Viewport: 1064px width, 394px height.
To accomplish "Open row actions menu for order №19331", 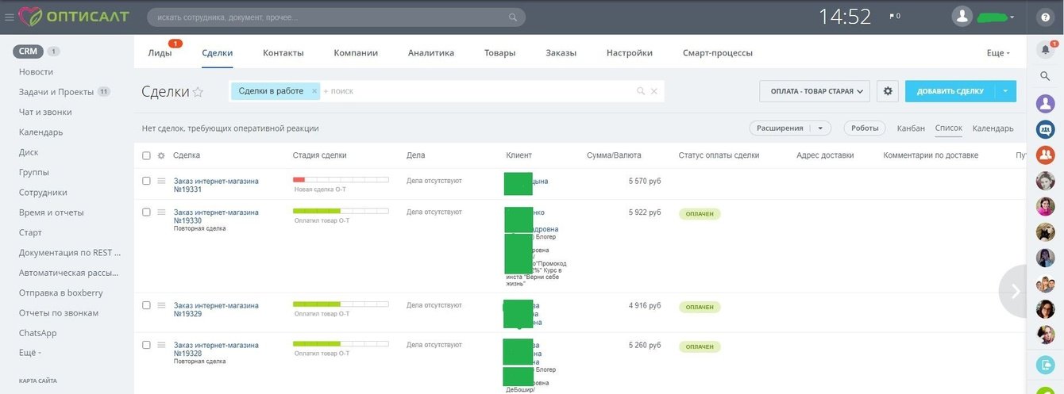I will click(161, 181).
